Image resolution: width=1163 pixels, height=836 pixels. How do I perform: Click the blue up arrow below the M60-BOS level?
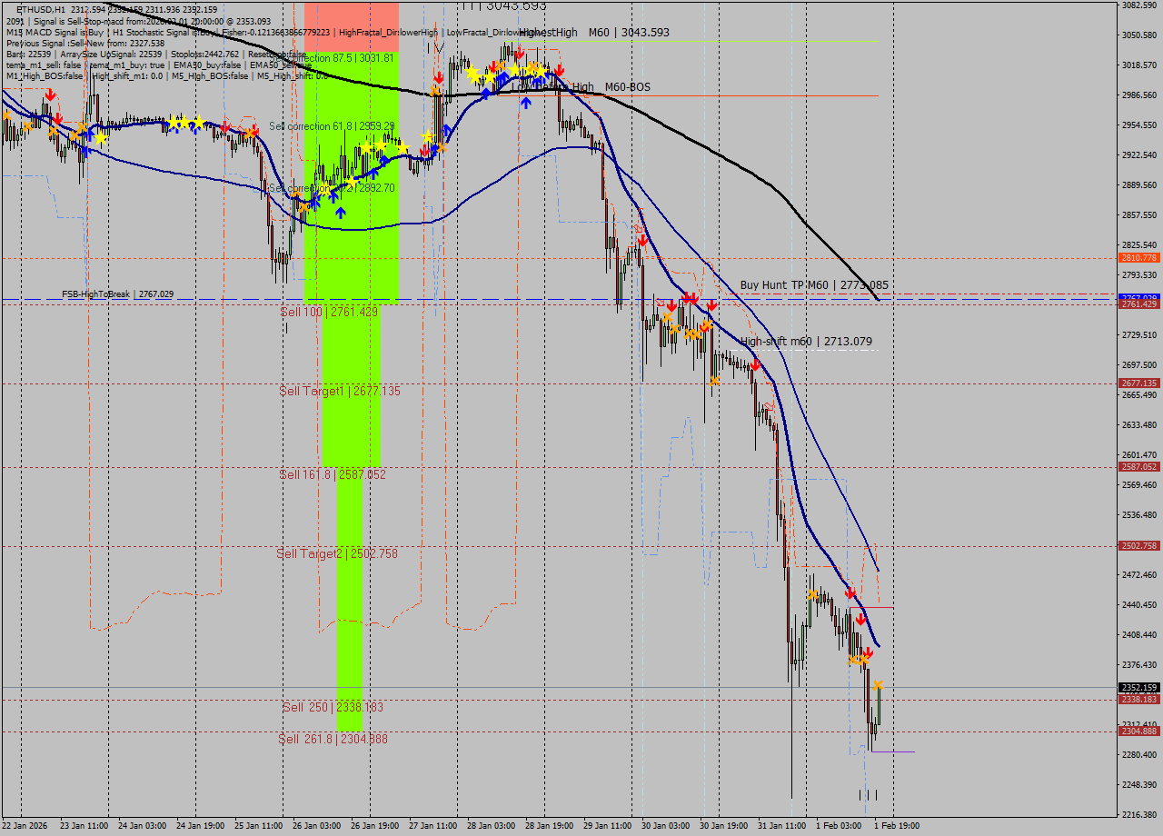tap(526, 103)
